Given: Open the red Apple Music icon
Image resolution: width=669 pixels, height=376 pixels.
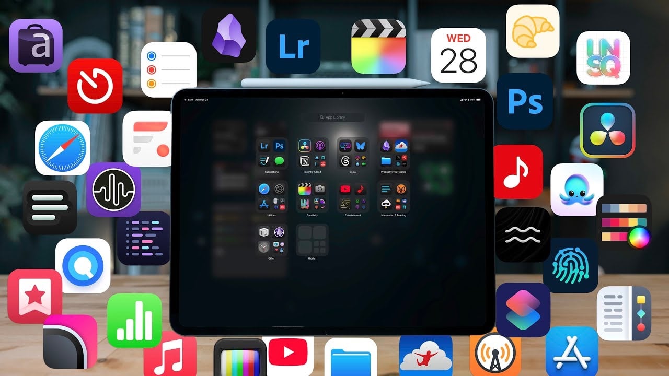Looking at the screenshot, I should [x=170, y=354].
